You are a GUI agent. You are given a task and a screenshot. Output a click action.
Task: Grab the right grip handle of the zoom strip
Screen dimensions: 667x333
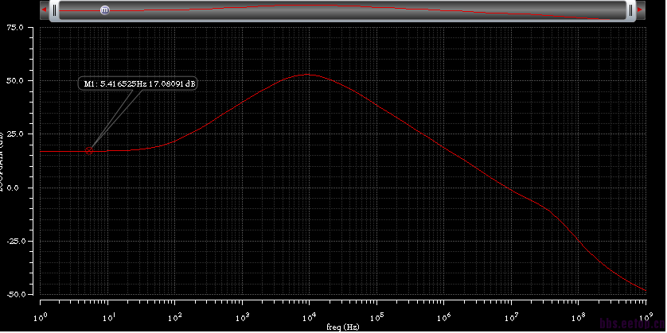631,10
